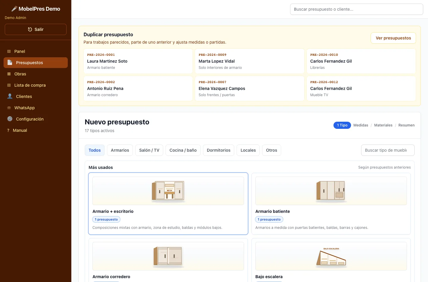
Task: Duplicate budget PRE-2026-0009 Marta Lopez Vidal
Action: coord(250,61)
